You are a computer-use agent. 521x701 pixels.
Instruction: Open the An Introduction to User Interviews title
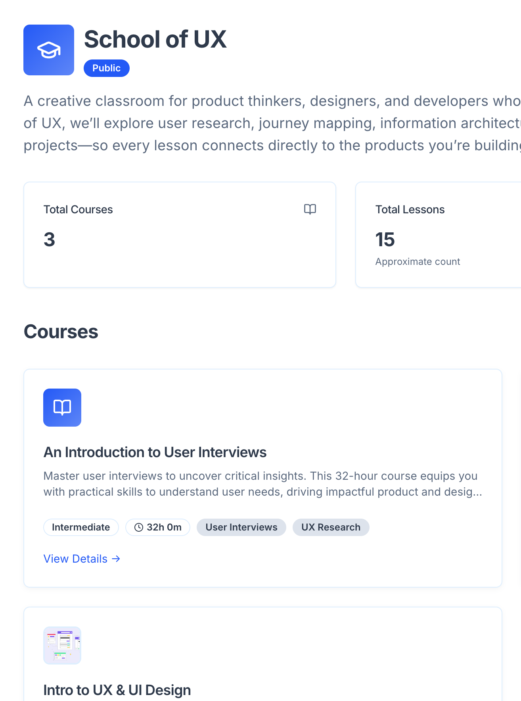coord(155,452)
